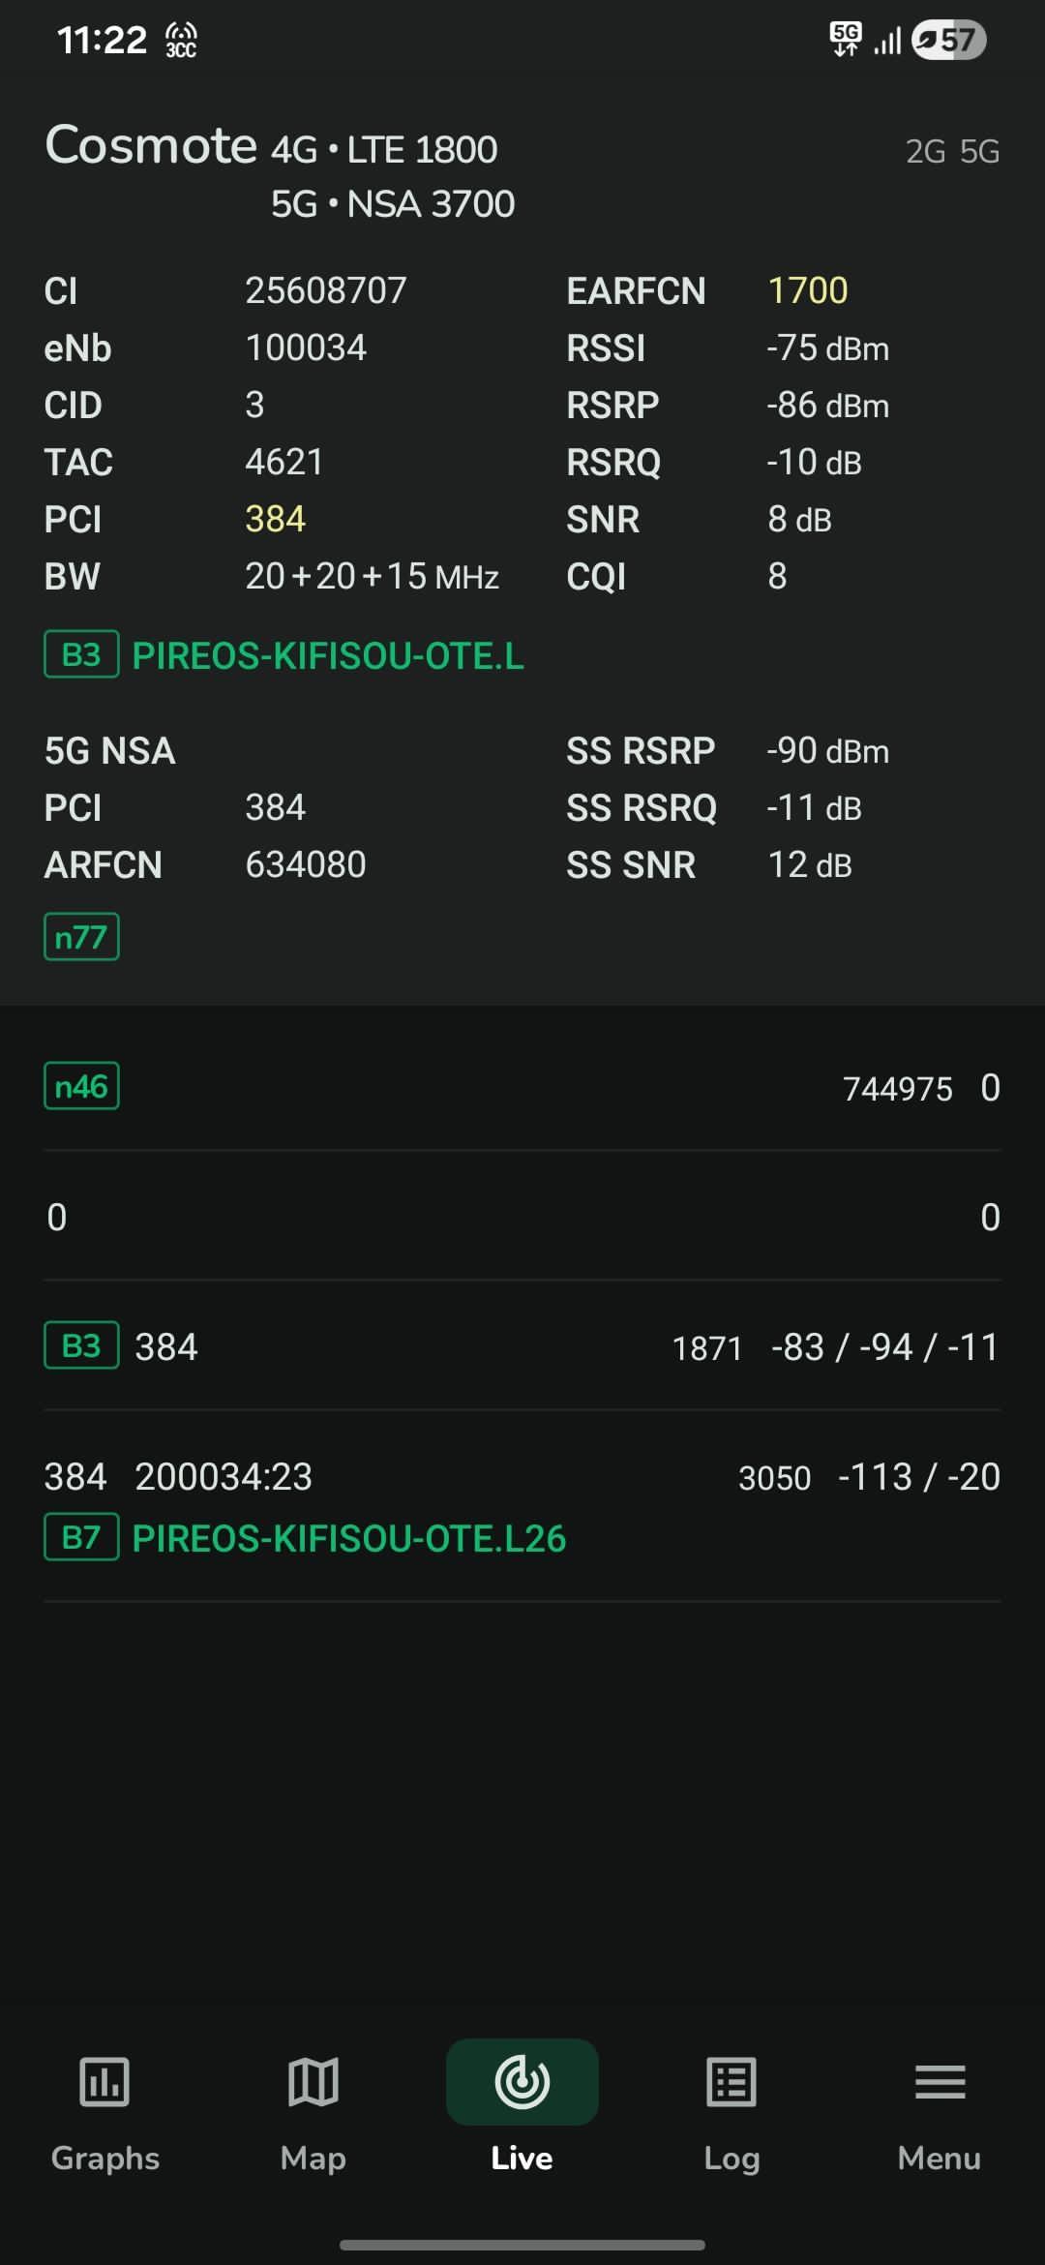Select the 200034:23 neighbor cell entry
This screenshot has width=1045, height=2265.
[x=522, y=1506]
